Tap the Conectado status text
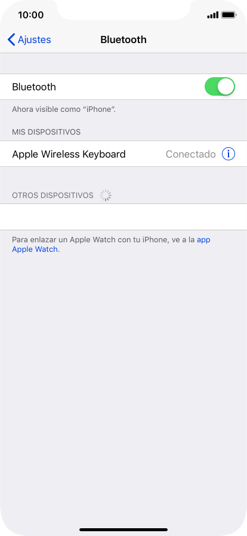The image size is (247, 536). click(x=191, y=154)
